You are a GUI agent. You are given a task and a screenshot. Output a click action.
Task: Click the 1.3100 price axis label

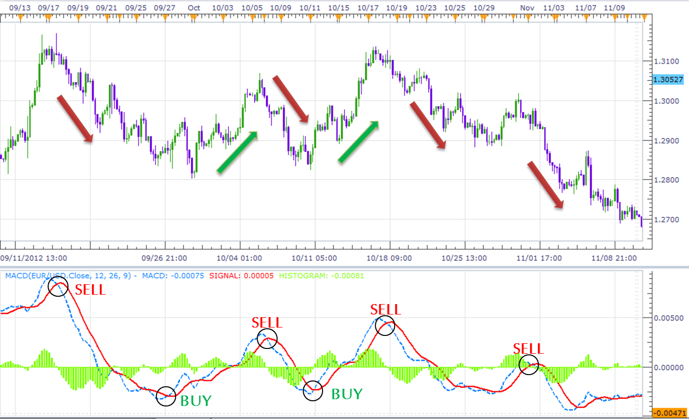click(666, 62)
